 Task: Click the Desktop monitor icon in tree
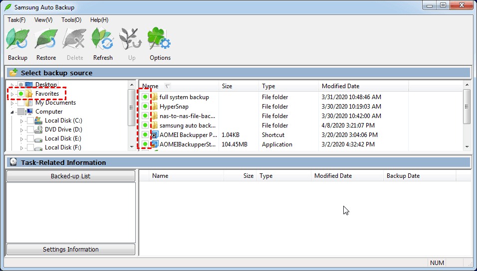point(29,85)
